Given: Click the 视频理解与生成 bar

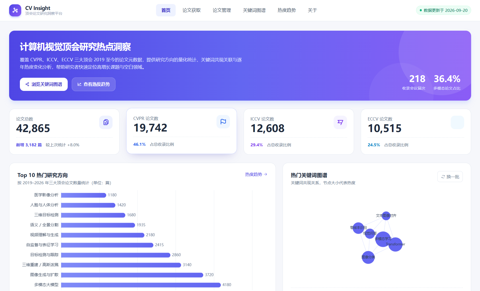Looking at the screenshot, I should pyautogui.click(x=103, y=235).
